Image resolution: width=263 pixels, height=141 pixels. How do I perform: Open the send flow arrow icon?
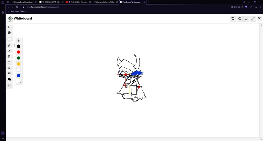(x=242, y=7)
